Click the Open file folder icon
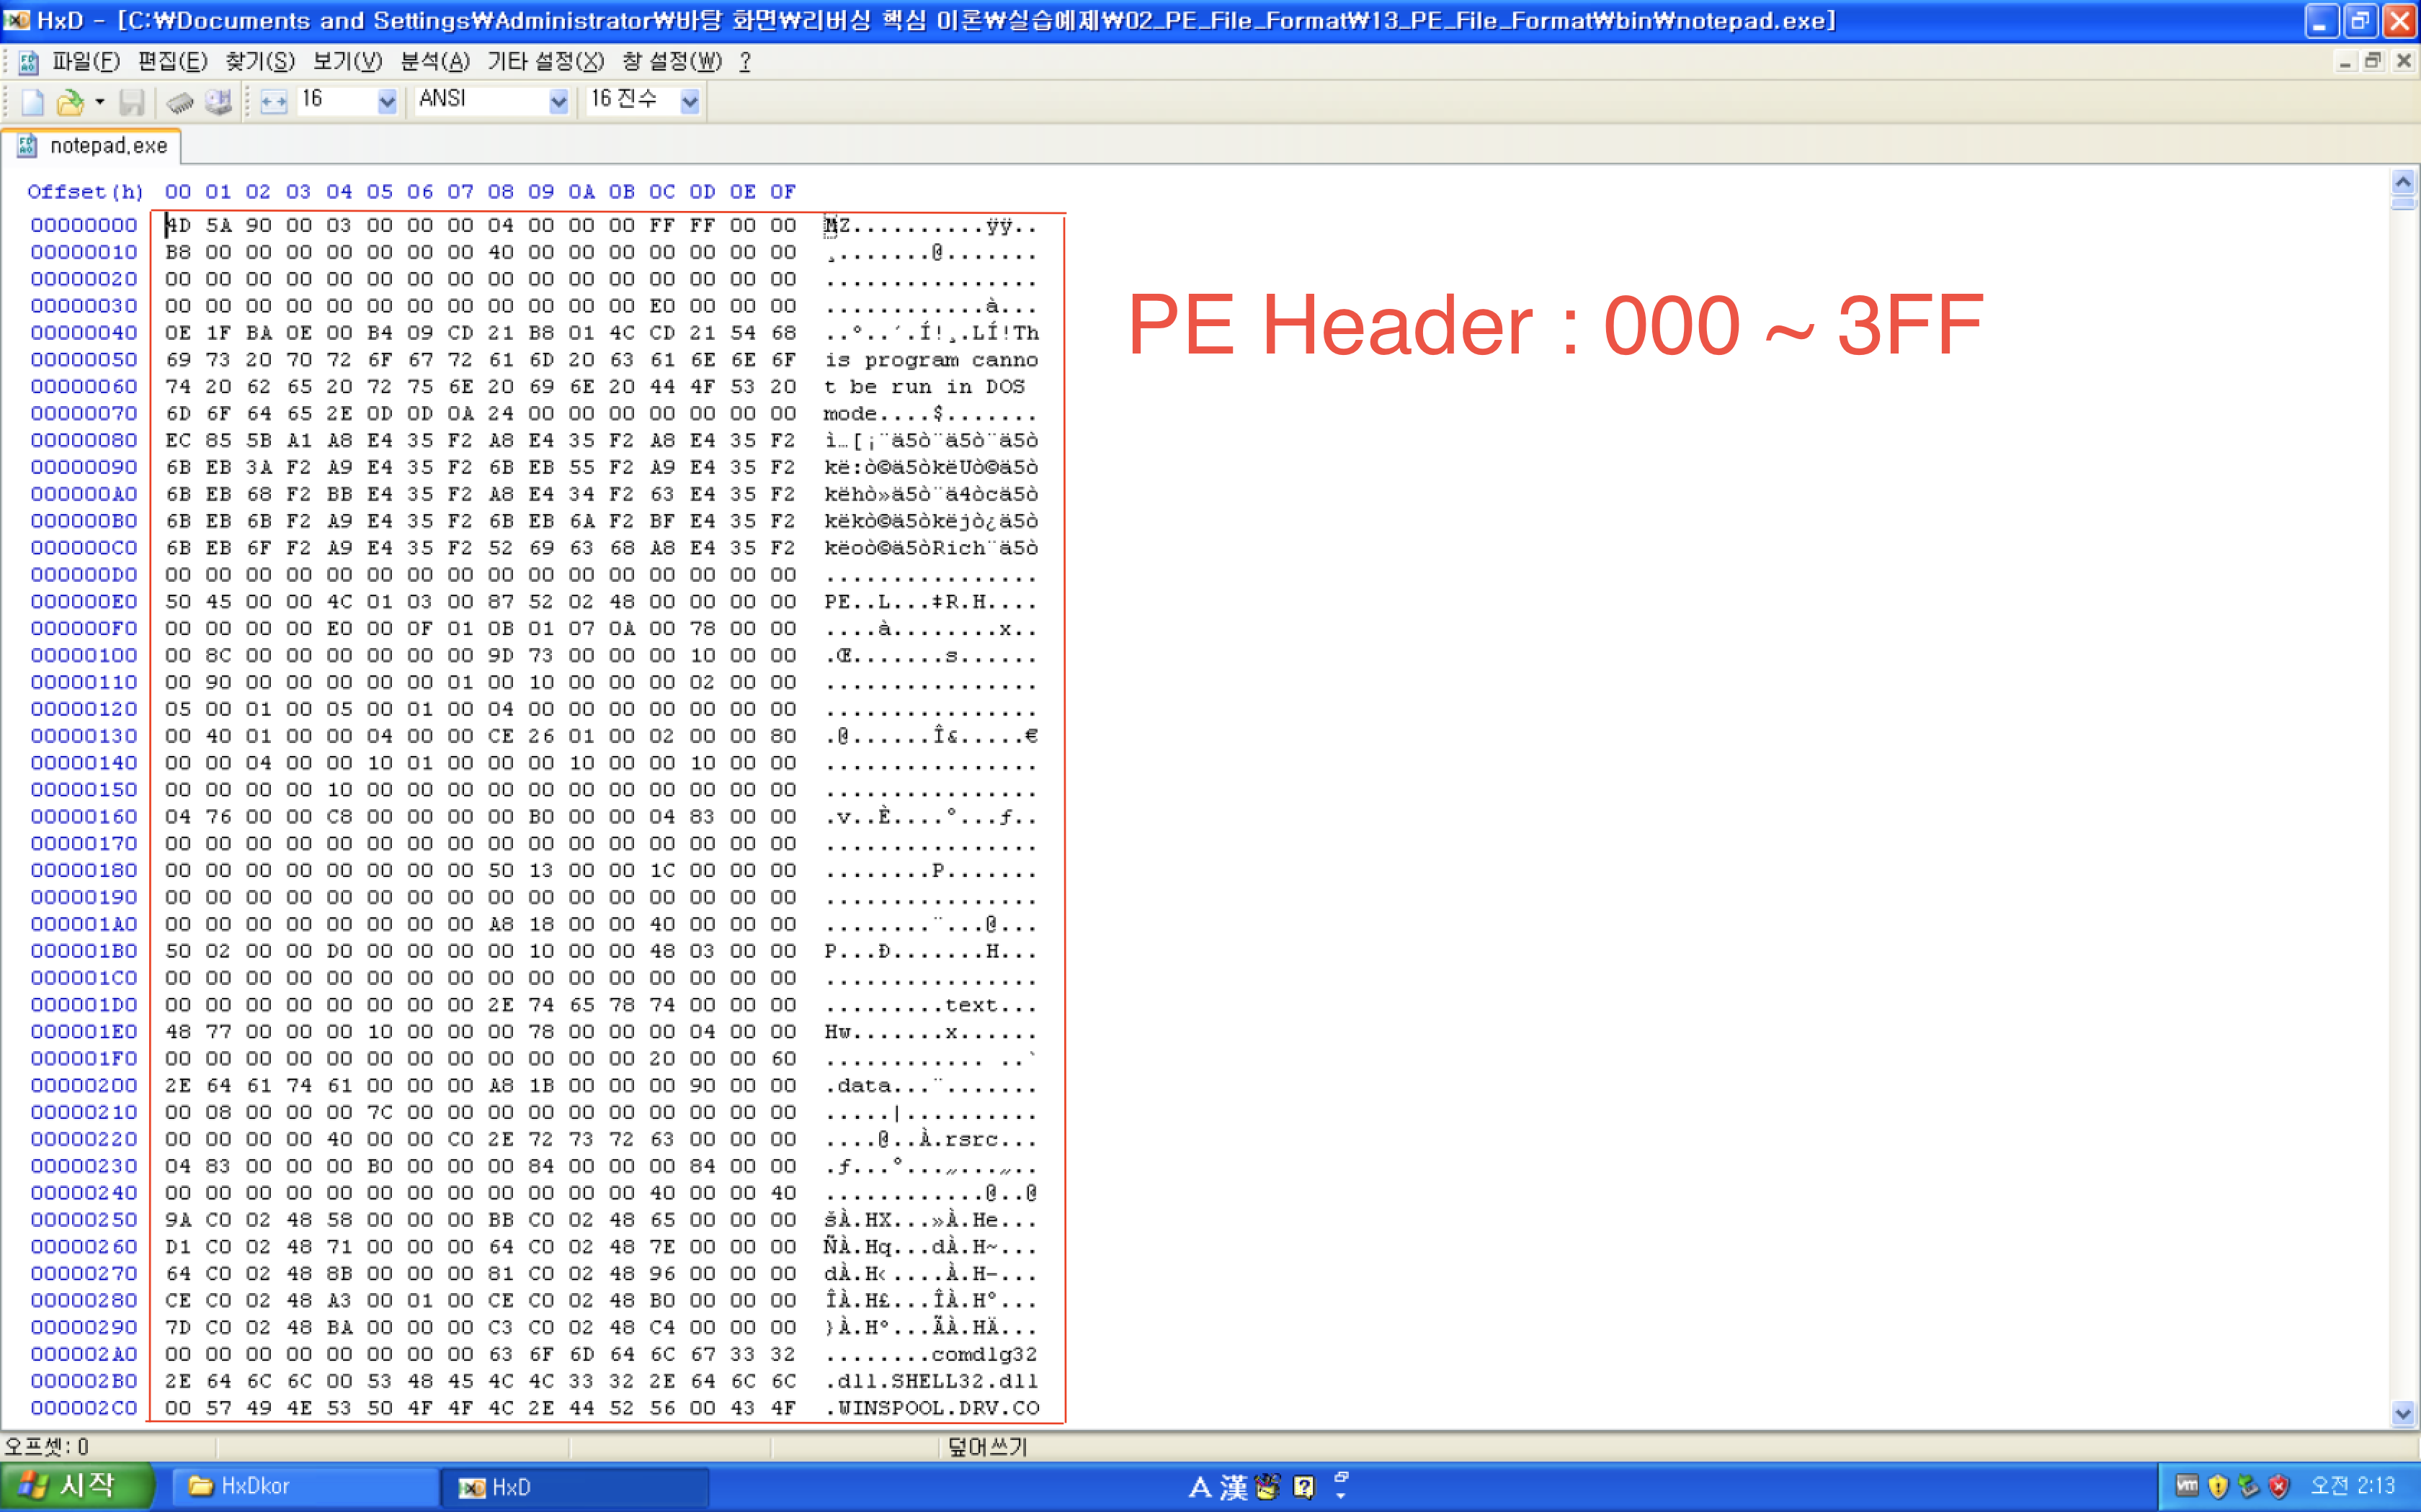 (x=70, y=101)
